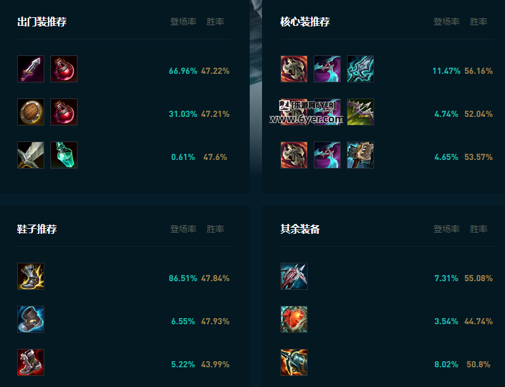The image size is (505, 387).
Task: Sort core items by 登场率 column
Action: (446, 22)
